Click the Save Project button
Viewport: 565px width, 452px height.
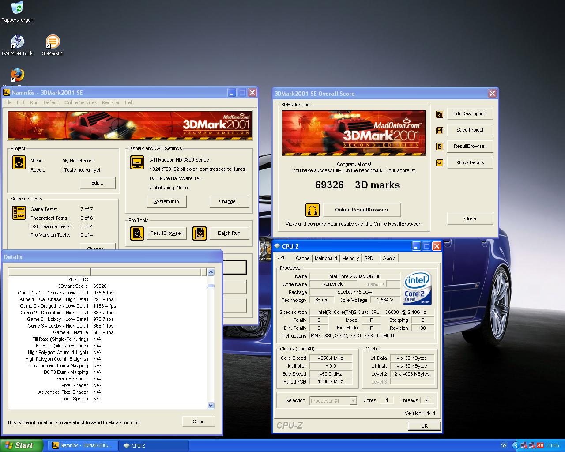pyautogui.click(x=470, y=130)
